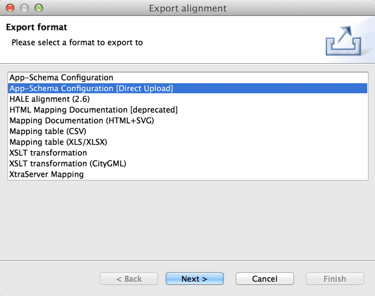Choose HALE alignment (2.6) format
The image size is (375, 296).
[x=187, y=99]
